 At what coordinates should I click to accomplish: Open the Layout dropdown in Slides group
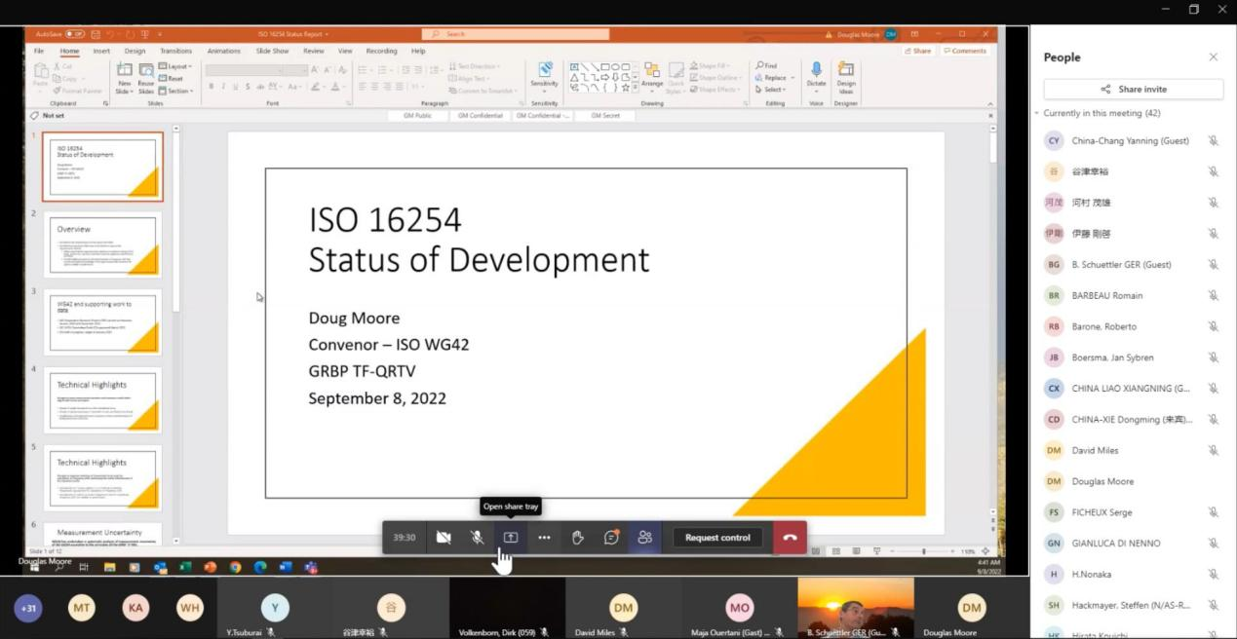pyautogui.click(x=175, y=66)
